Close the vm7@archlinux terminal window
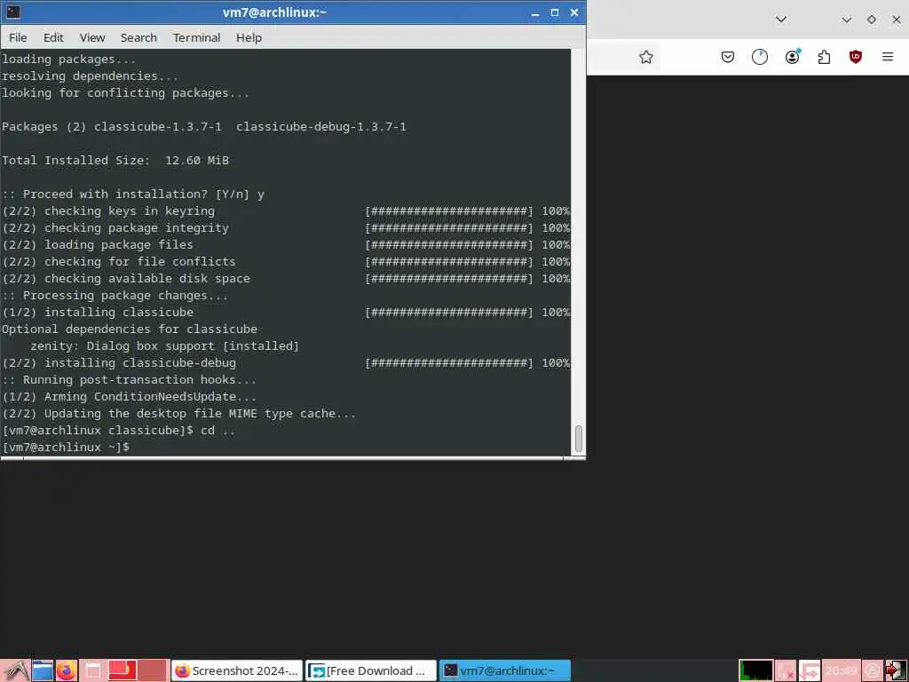909x682 pixels. [x=574, y=12]
